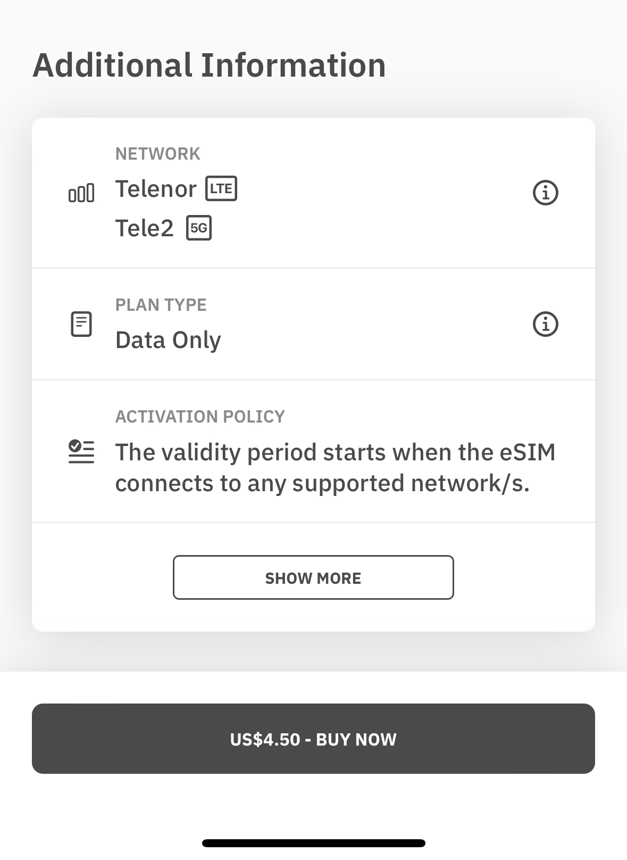Click the 5G badge next to Tele2
The width and height of the screenshot is (627, 860).
point(199,228)
